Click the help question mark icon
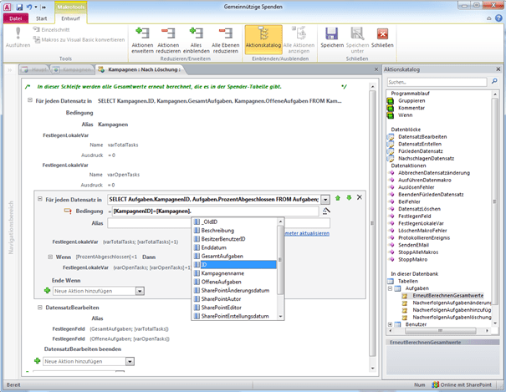This screenshot has height=392, width=506. (499, 18)
